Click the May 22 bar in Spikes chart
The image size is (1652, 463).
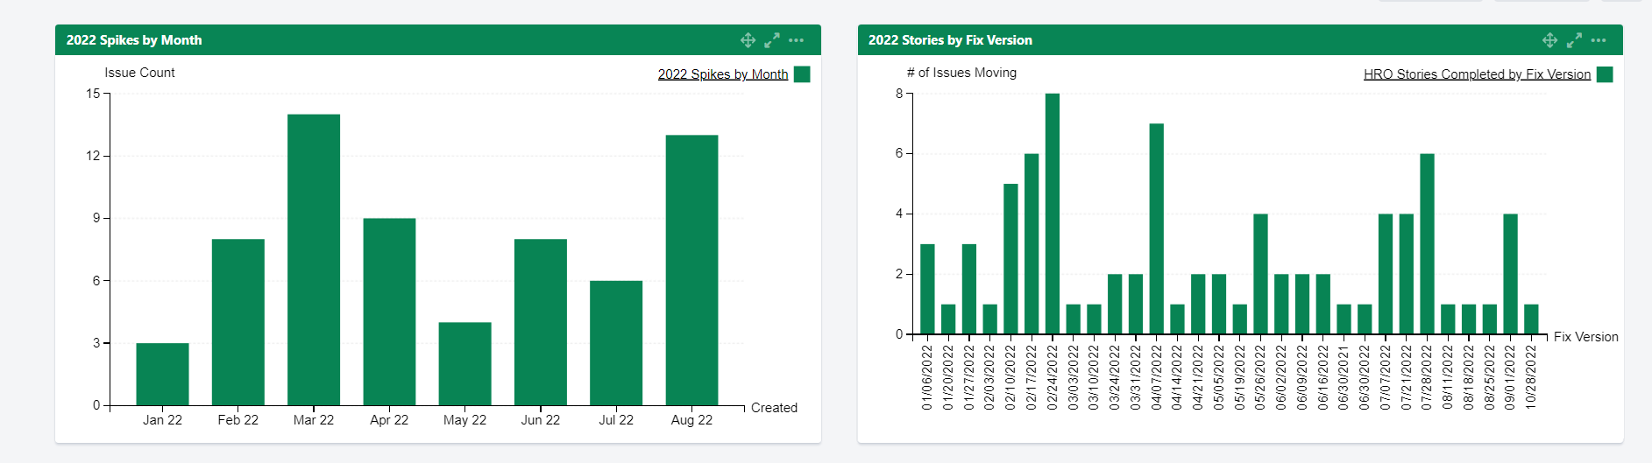465,364
